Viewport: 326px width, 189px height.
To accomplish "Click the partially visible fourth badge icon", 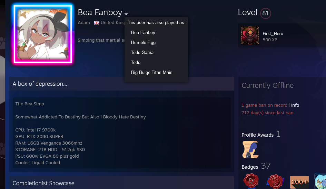I will click(320, 181).
